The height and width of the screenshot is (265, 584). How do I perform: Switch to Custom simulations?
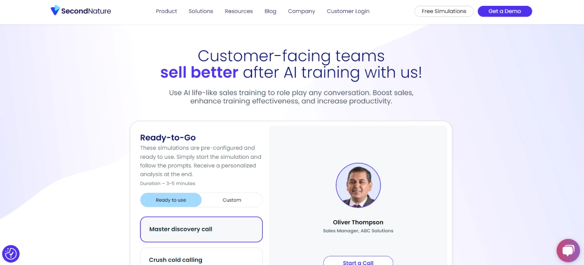232,200
